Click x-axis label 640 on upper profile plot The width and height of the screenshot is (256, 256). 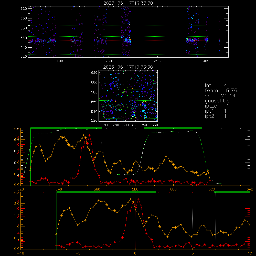[250, 189]
